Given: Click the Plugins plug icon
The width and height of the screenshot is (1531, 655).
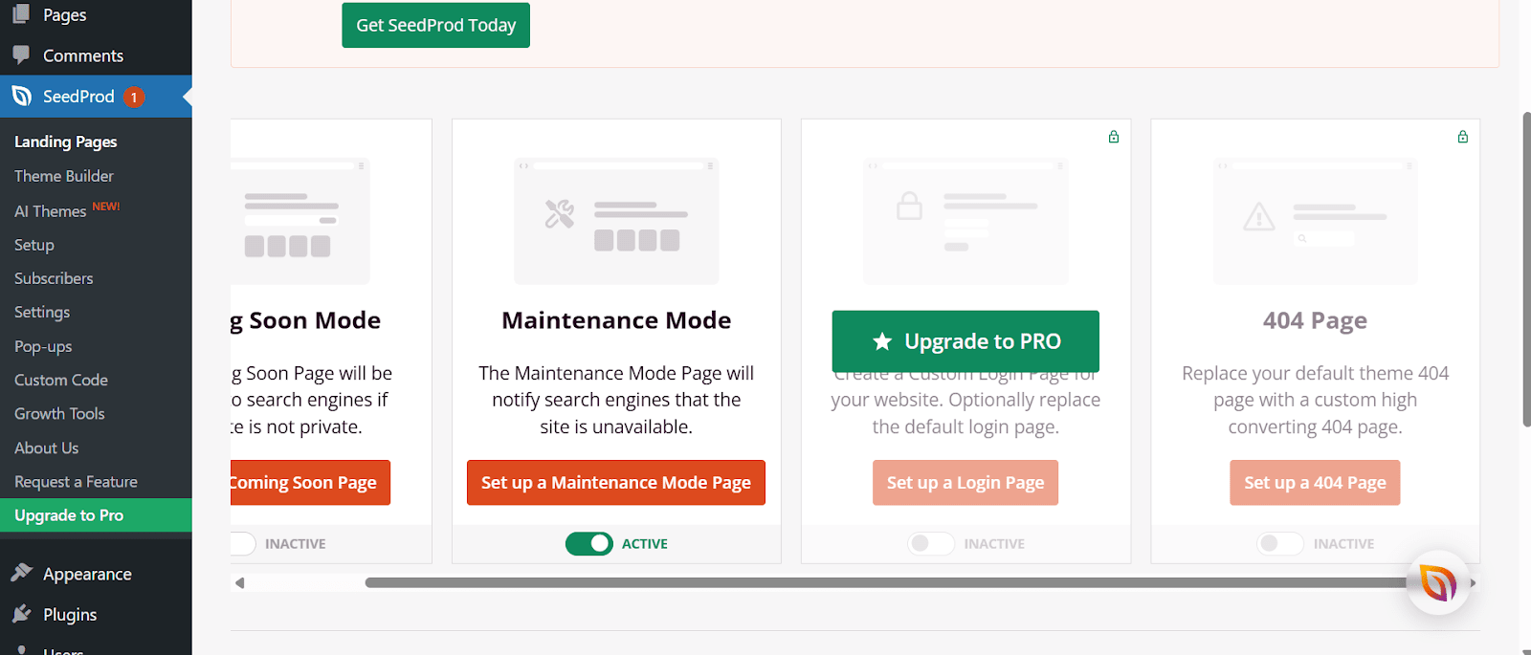Looking at the screenshot, I should (x=21, y=613).
